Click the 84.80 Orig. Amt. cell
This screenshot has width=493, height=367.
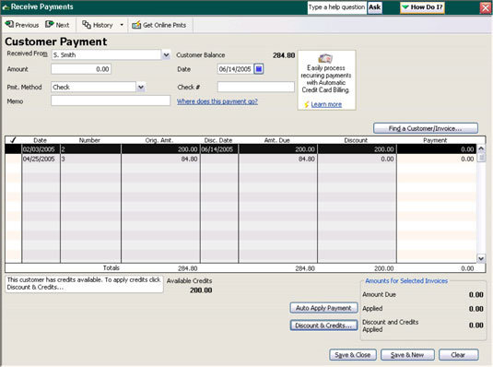160,159
